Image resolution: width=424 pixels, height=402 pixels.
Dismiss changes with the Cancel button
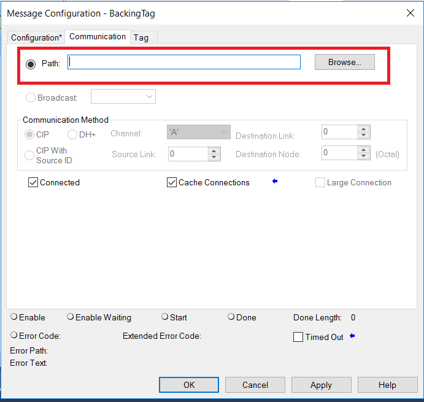(x=255, y=385)
